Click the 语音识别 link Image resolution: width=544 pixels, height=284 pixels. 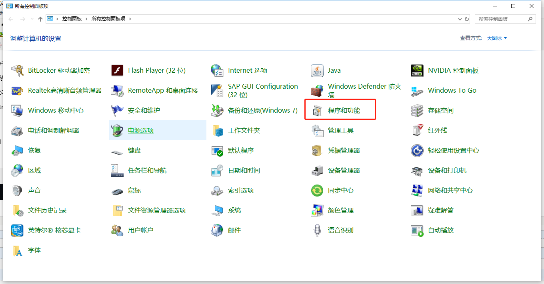(x=341, y=230)
